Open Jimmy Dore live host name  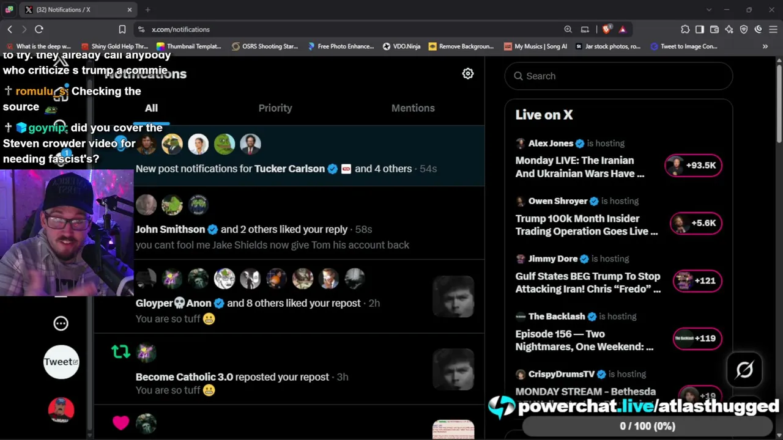pyautogui.click(x=552, y=258)
